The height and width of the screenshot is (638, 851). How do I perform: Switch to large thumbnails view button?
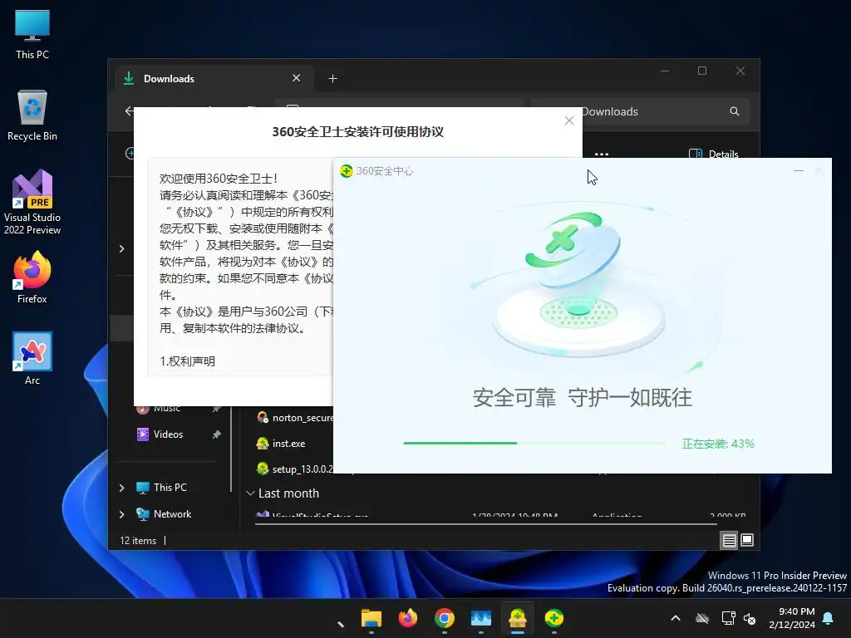click(747, 540)
